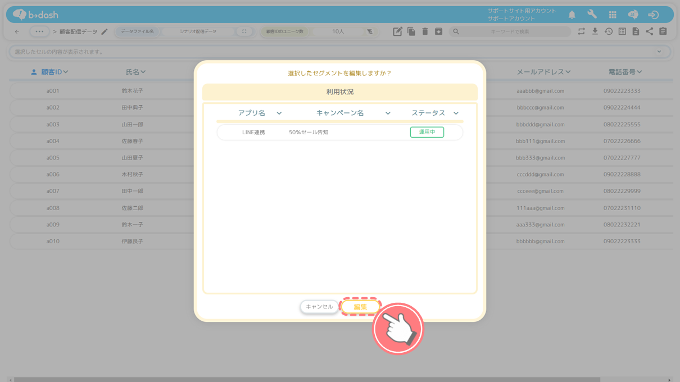680x382 pixels.
Task: Click the 50%セール告知 campaign cell
Action: pyautogui.click(x=309, y=133)
